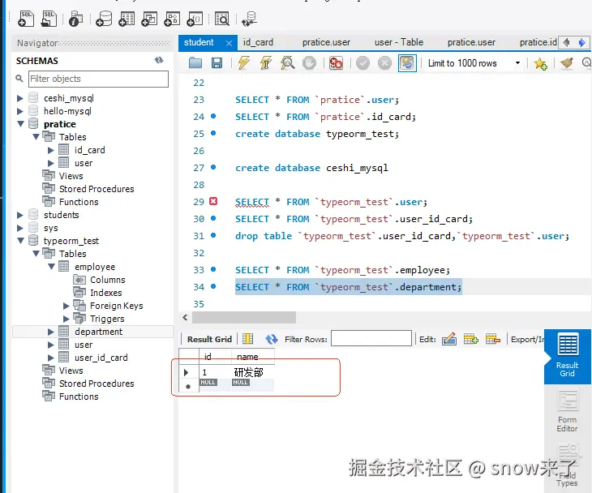Viewport: 592px width, 493px height.
Task: Select Columns under employee
Action: click(108, 280)
